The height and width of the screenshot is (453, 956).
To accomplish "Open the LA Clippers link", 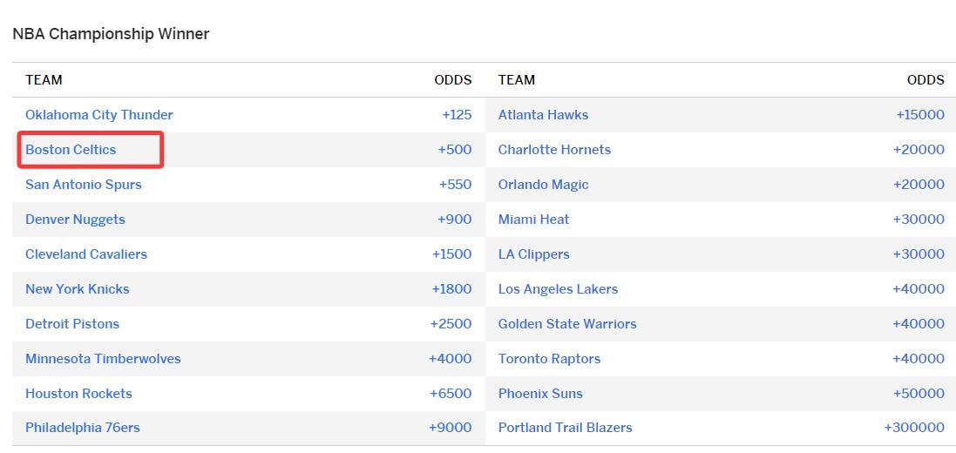I will pos(533,254).
